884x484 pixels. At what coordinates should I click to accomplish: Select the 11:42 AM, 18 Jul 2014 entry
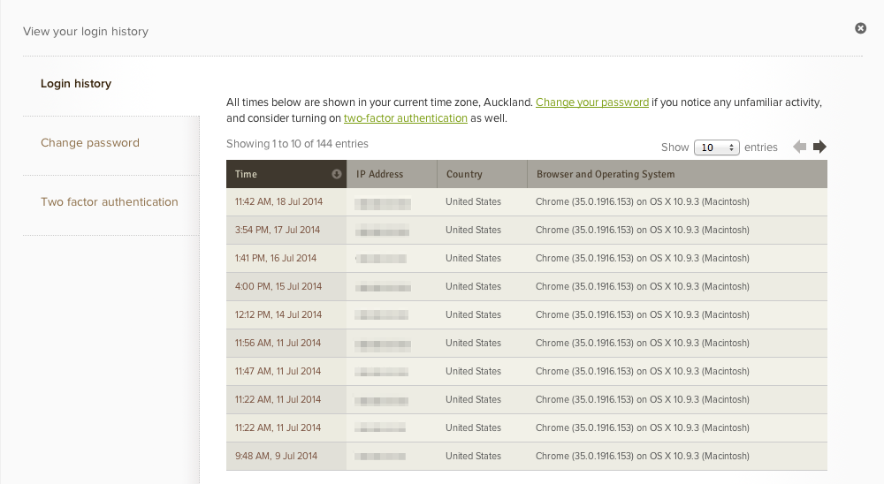coord(278,202)
